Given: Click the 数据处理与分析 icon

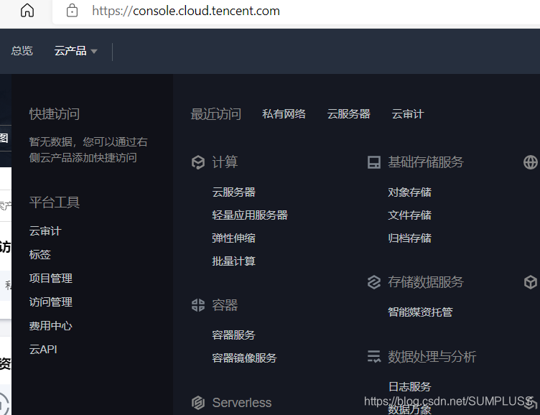Looking at the screenshot, I should (x=374, y=357).
